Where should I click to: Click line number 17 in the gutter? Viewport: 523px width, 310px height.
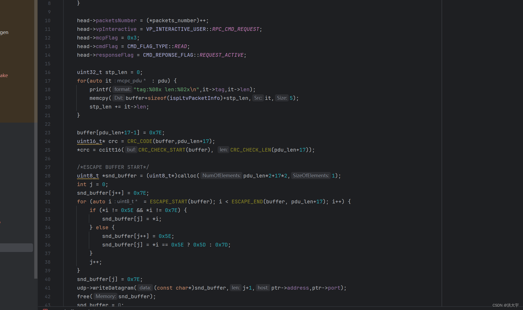47,81
